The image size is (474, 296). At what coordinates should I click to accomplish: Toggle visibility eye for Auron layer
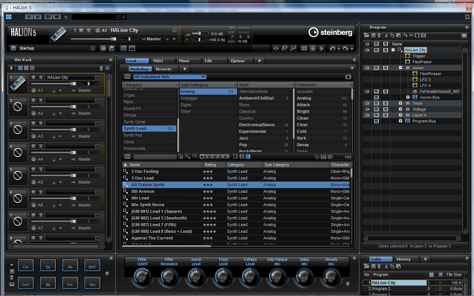click(367, 68)
